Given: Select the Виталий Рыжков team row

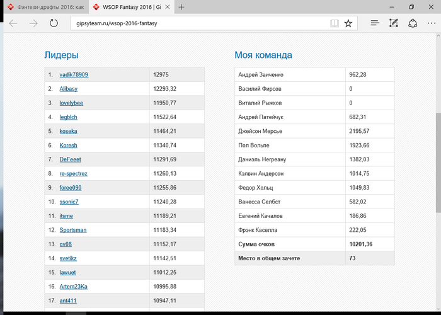Looking at the screenshot, I should [314, 103].
